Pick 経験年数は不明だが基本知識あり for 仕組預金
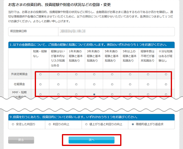Image resolution: width=183 pixels, height=149 pixels. [148, 84]
